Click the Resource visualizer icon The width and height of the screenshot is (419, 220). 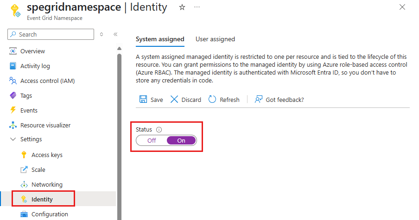tap(13, 125)
